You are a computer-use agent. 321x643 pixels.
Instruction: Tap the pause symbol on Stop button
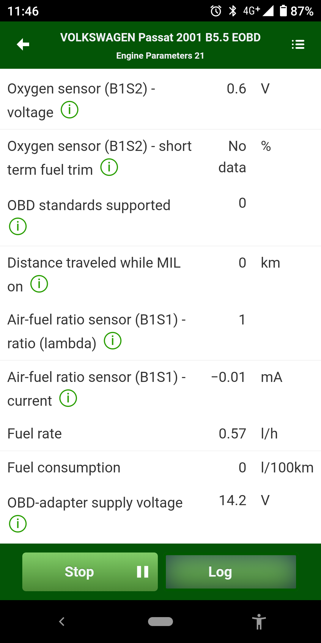point(143,572)
